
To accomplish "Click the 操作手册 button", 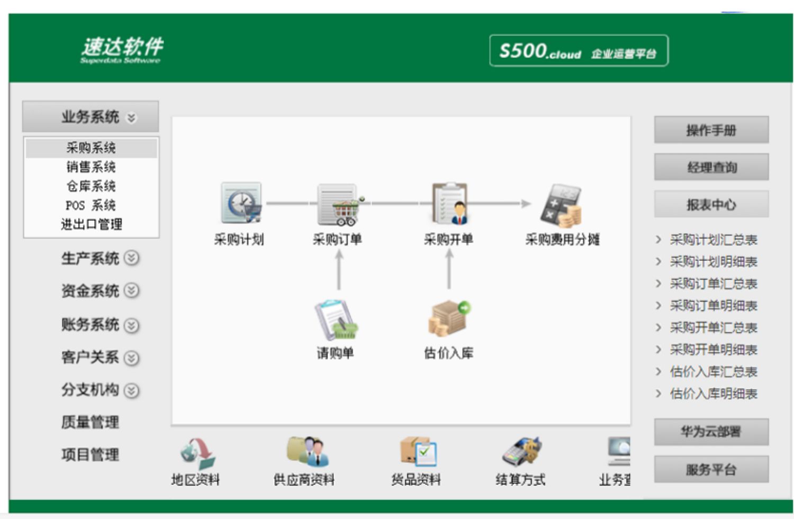I will (711, 130).
